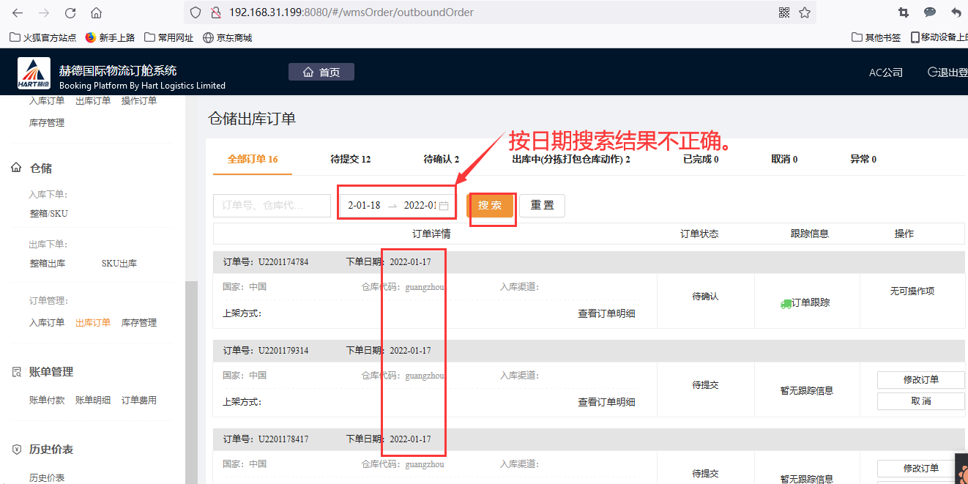Click the calendar icon in date range
The image size is (968, 484).
pos(444,206)
